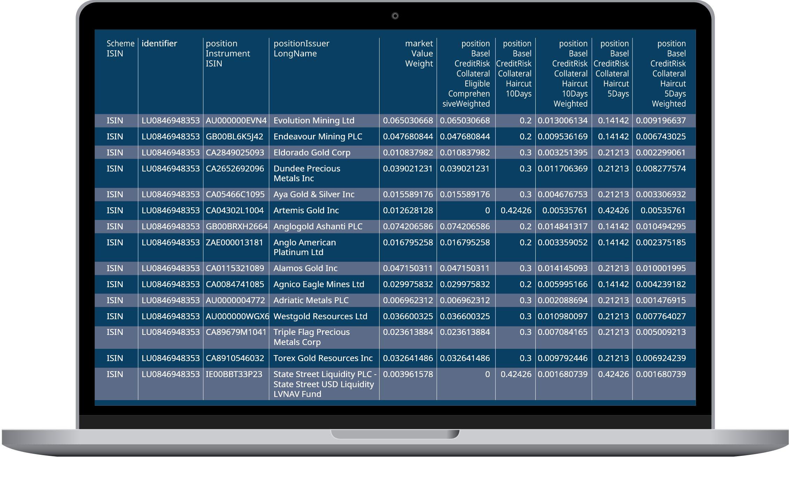Click the 'Evolution Mining Ltd' cell
This screenshot has height=490, width=789.
(x=314, y=121)
